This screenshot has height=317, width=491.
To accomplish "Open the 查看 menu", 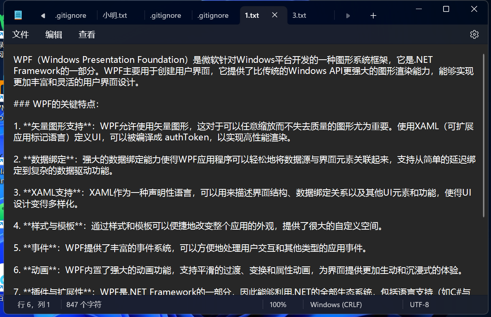I will point(87,34).
